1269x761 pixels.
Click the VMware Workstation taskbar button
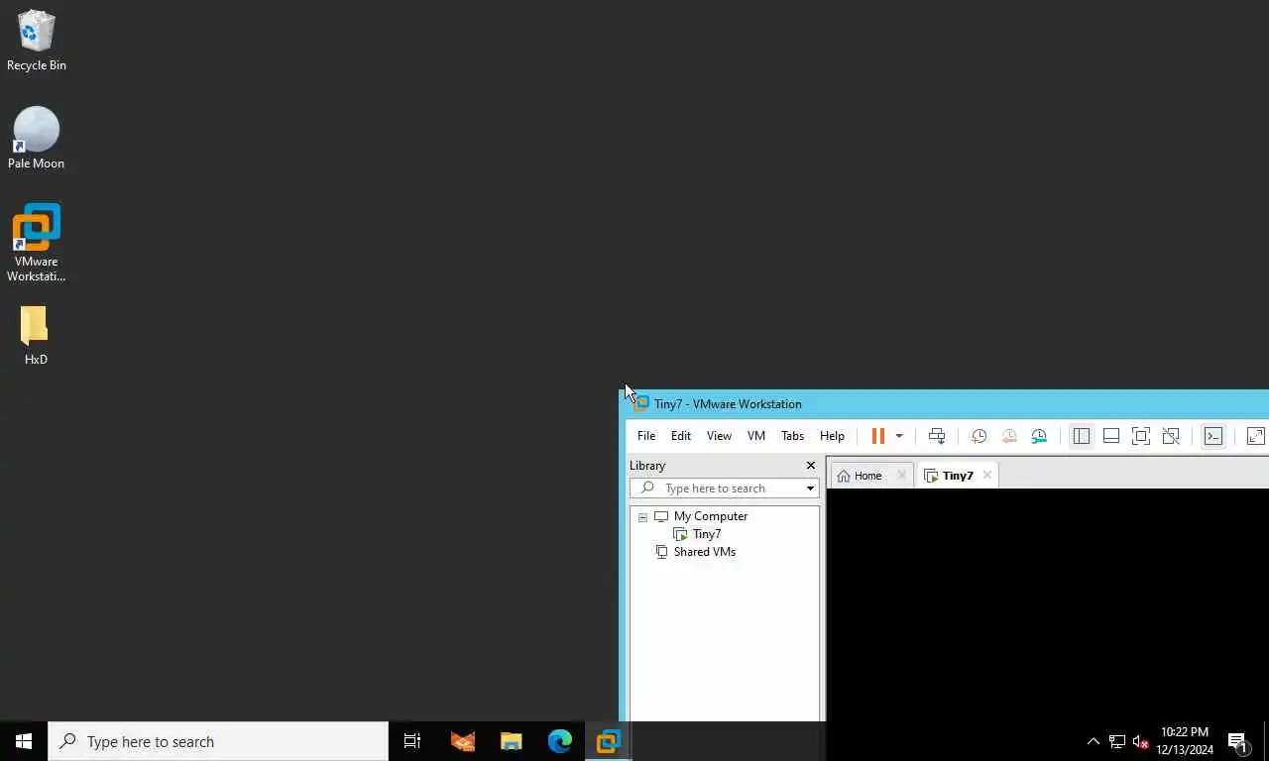[x=609, y=741]
